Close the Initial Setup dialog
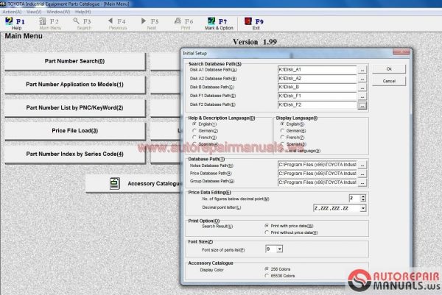442x295 pixels. pyautogui.click(x=401, y=52)
